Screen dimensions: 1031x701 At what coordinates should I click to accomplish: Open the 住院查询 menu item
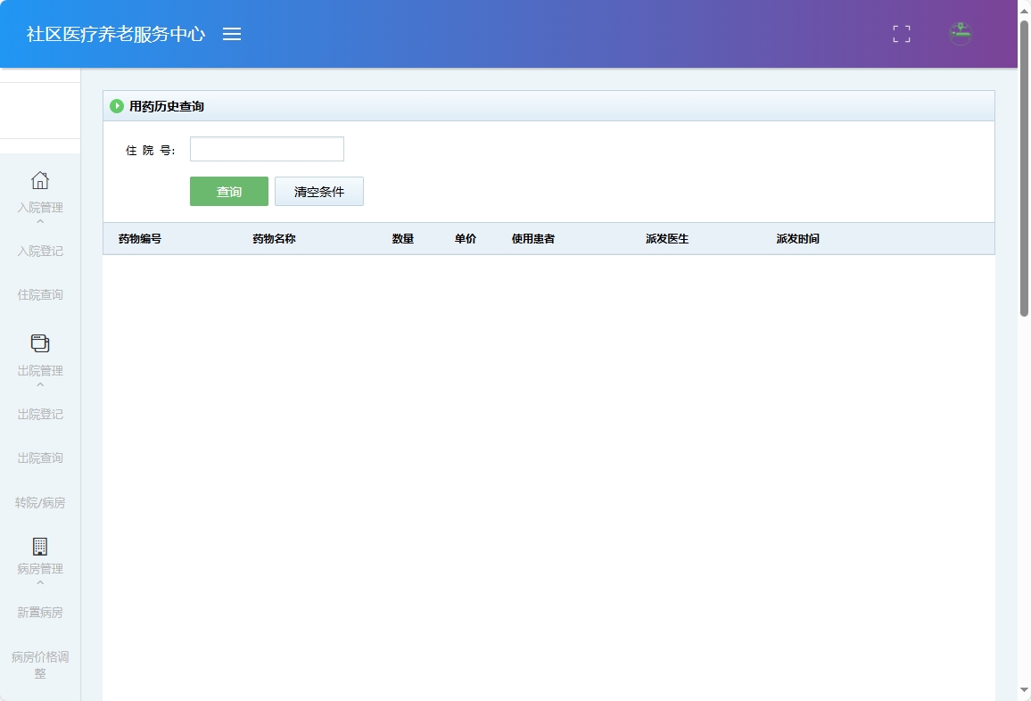40,294
